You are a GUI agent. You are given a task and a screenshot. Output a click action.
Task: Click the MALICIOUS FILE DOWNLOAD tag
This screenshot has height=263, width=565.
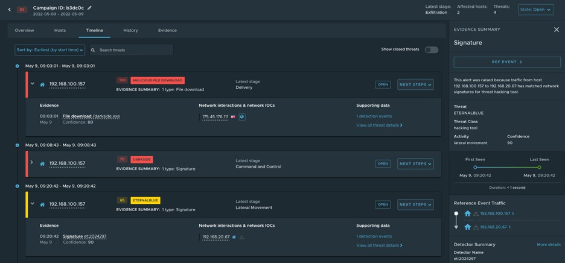tap(158, 80)
